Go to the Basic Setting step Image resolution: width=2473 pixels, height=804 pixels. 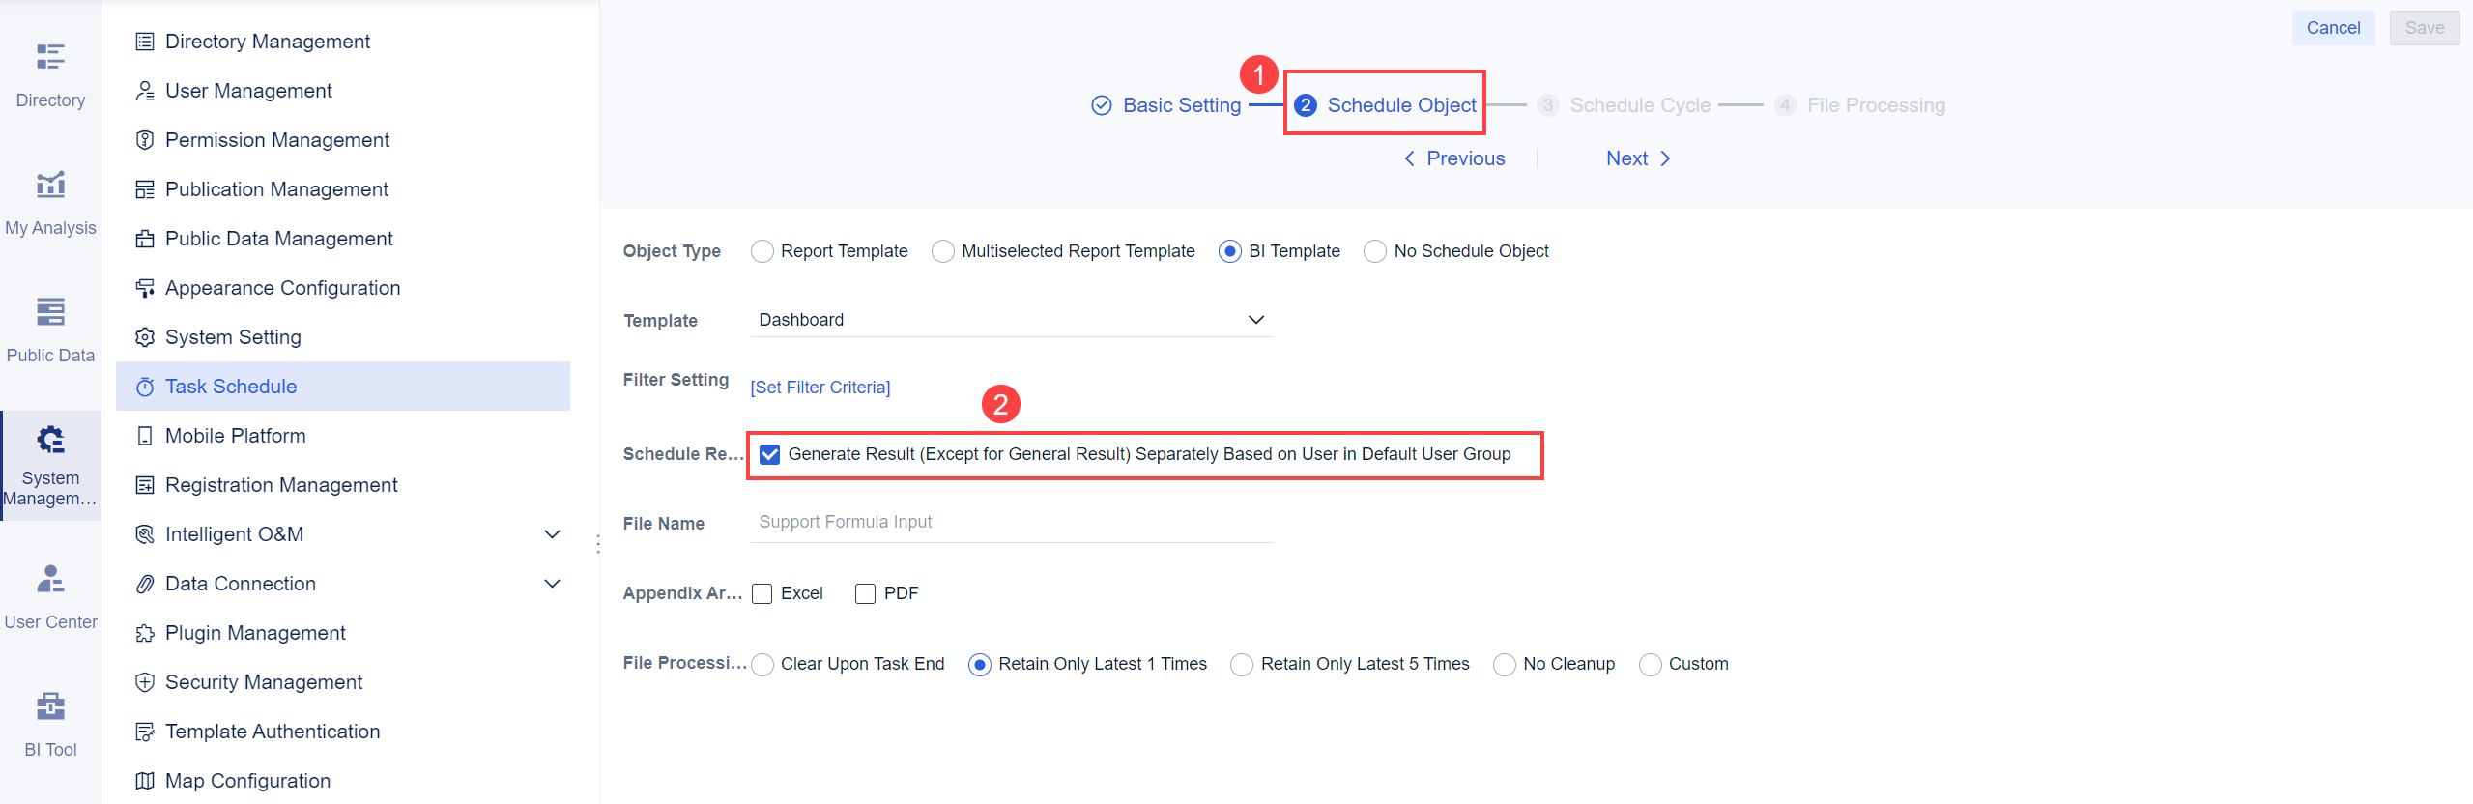(1165, 105)
